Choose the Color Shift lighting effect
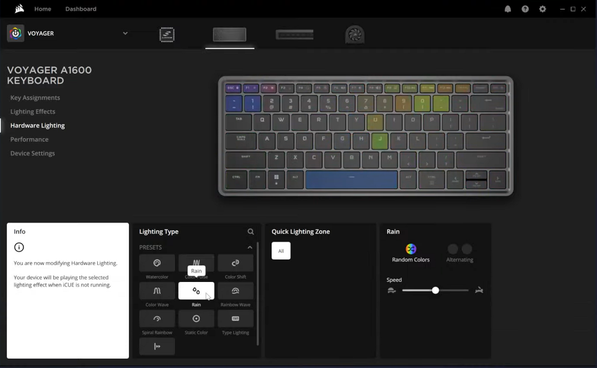This screenshot has width=597, height=368. click(x=235, y=263)
